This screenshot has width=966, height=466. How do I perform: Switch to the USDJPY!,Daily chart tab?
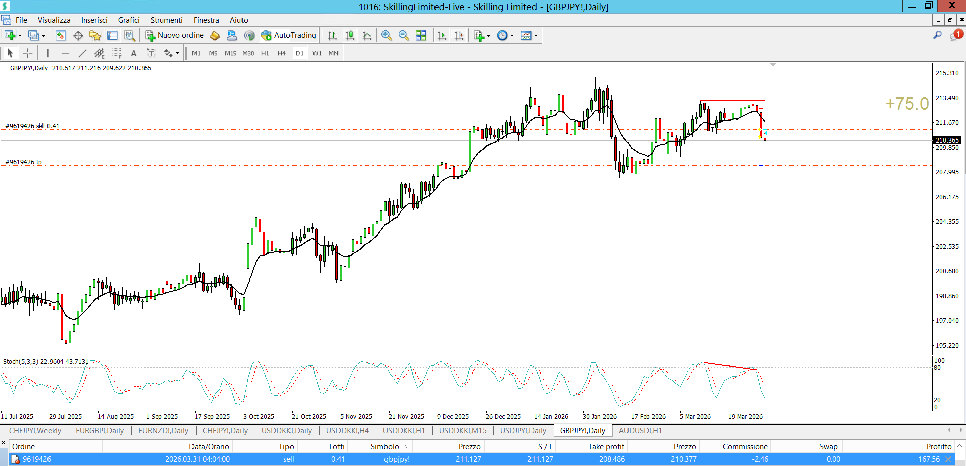(x=523, y=431)
